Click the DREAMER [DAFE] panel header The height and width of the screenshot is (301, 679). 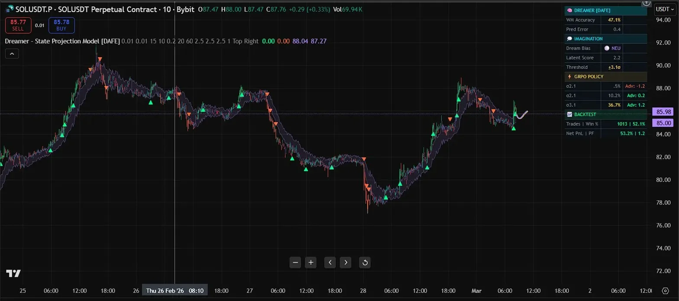coord(606,10)
